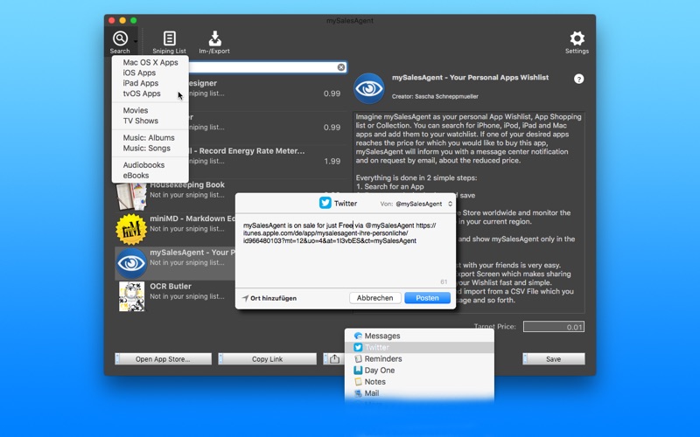Click the Twitter bird icon in share sheet
This screenshot has width=700, height=437.
click(325, 204)
